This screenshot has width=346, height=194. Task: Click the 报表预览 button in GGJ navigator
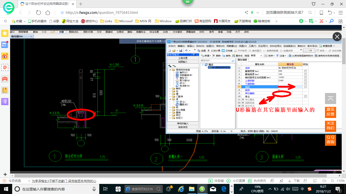point(183,127)
